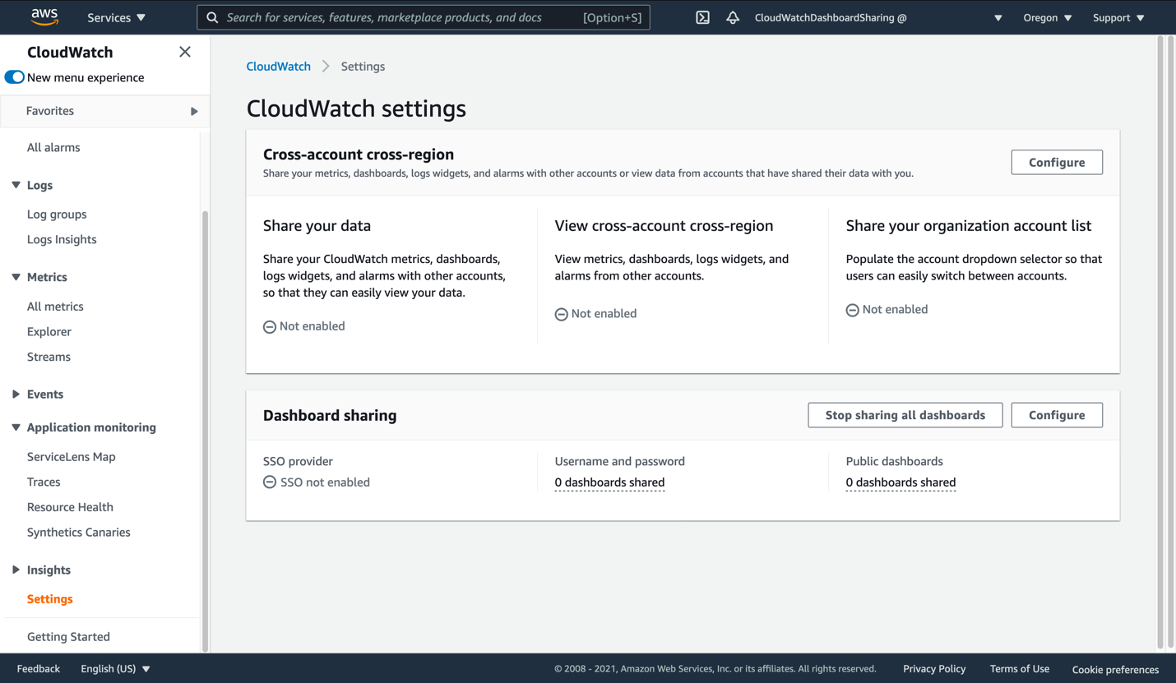Viewport: 1176px width, 683px height.
Task: Close the CloudWatch sidebar with the X
Action: coord(185,51)
